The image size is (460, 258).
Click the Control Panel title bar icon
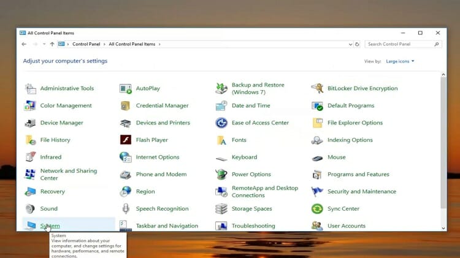point(23,33)
